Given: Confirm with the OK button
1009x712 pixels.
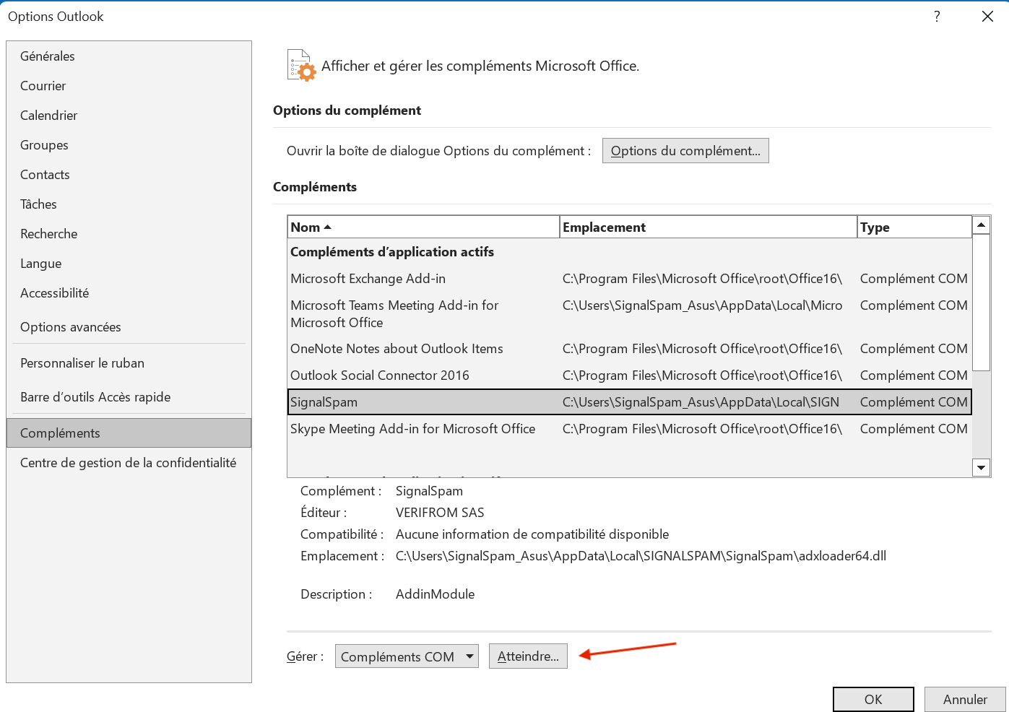Looking at the screenshot, I should 873,699.
